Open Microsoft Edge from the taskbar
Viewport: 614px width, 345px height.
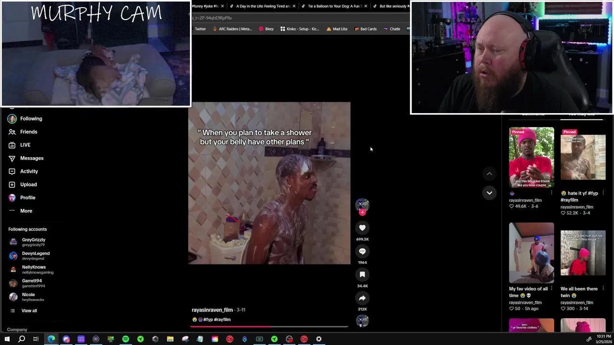coord(51,339)
